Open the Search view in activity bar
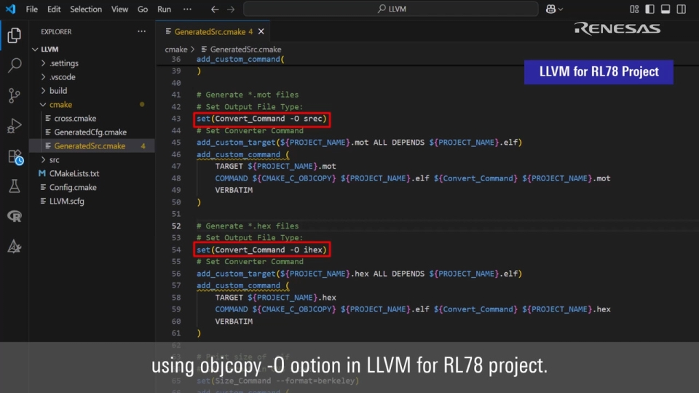The height and width of the screenshot is (393, 699). pyautogui.click(x=14, y=65)
